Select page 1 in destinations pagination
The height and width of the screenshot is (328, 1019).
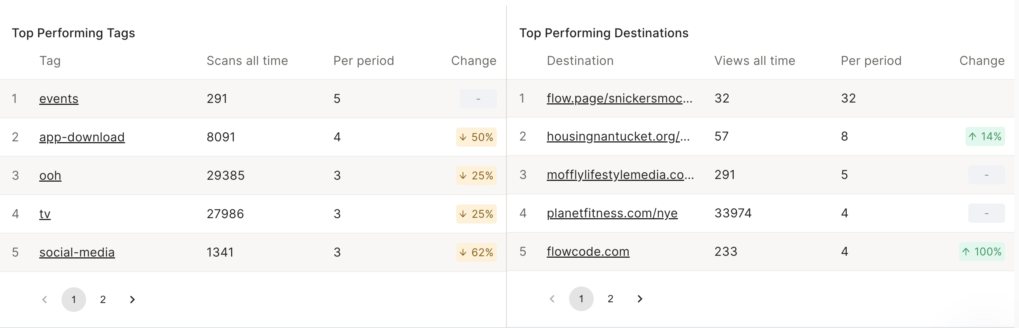click(581, 299)
